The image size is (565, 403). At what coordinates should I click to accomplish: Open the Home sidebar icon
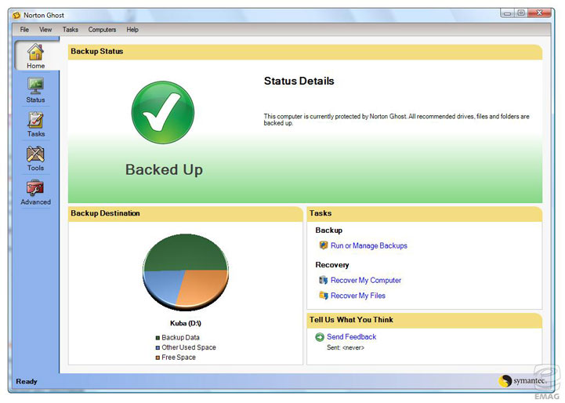[35, 52]
